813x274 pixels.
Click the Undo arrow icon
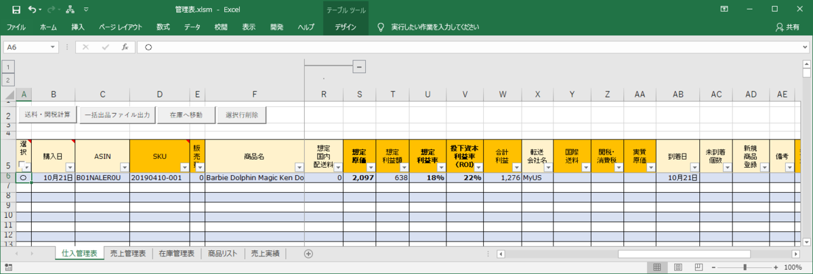[32, 9]
